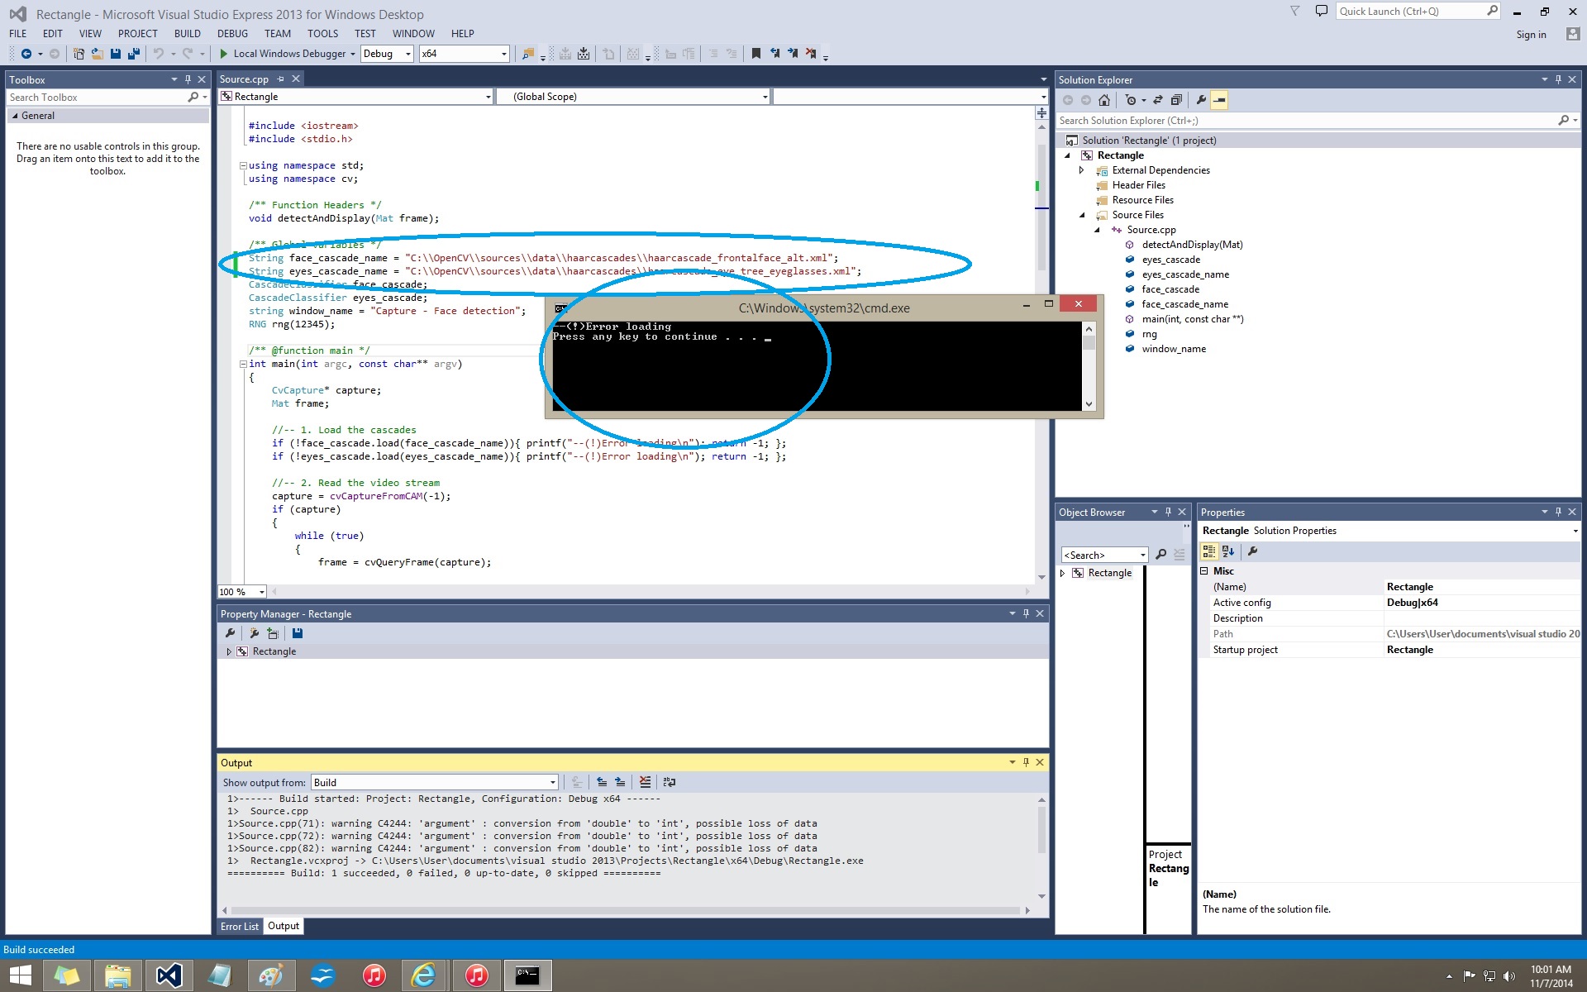Toggle pin on Toolbox panel
Viewport: 1587px width, 992px height.
tap(188, 79)
